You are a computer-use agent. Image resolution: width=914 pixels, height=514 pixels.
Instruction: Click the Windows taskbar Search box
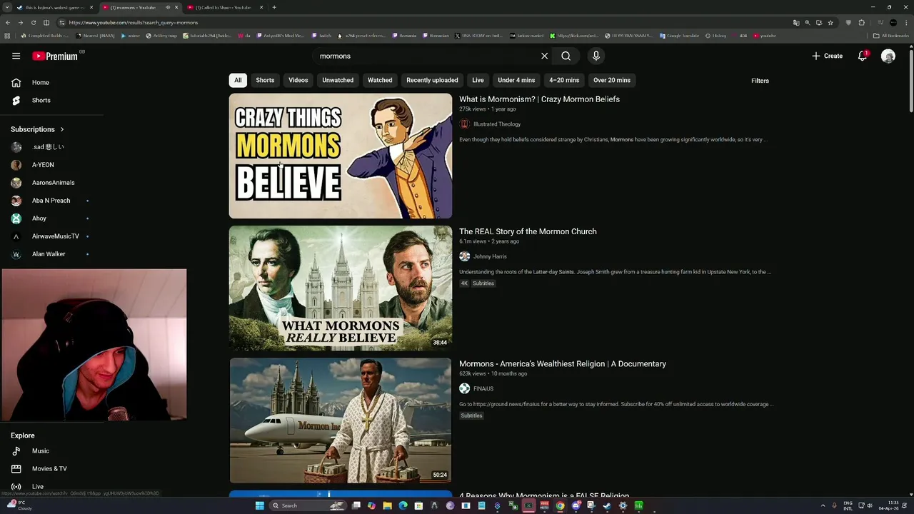307,505
